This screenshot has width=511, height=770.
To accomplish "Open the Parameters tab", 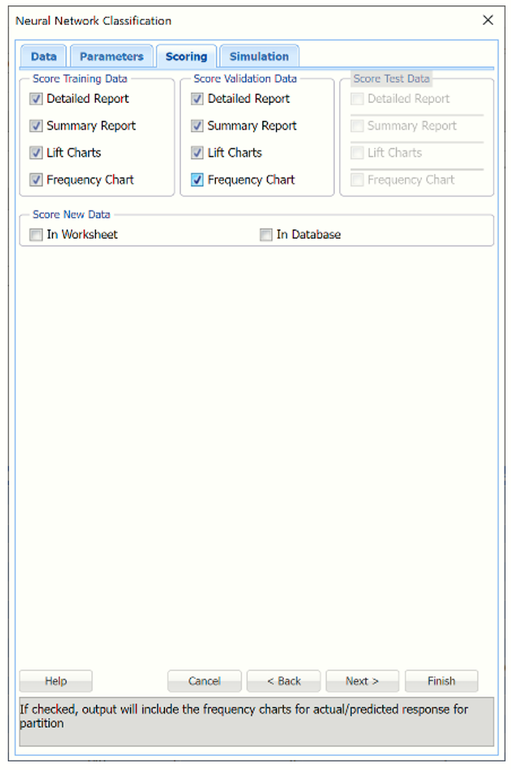I will (x=112, y=56).
